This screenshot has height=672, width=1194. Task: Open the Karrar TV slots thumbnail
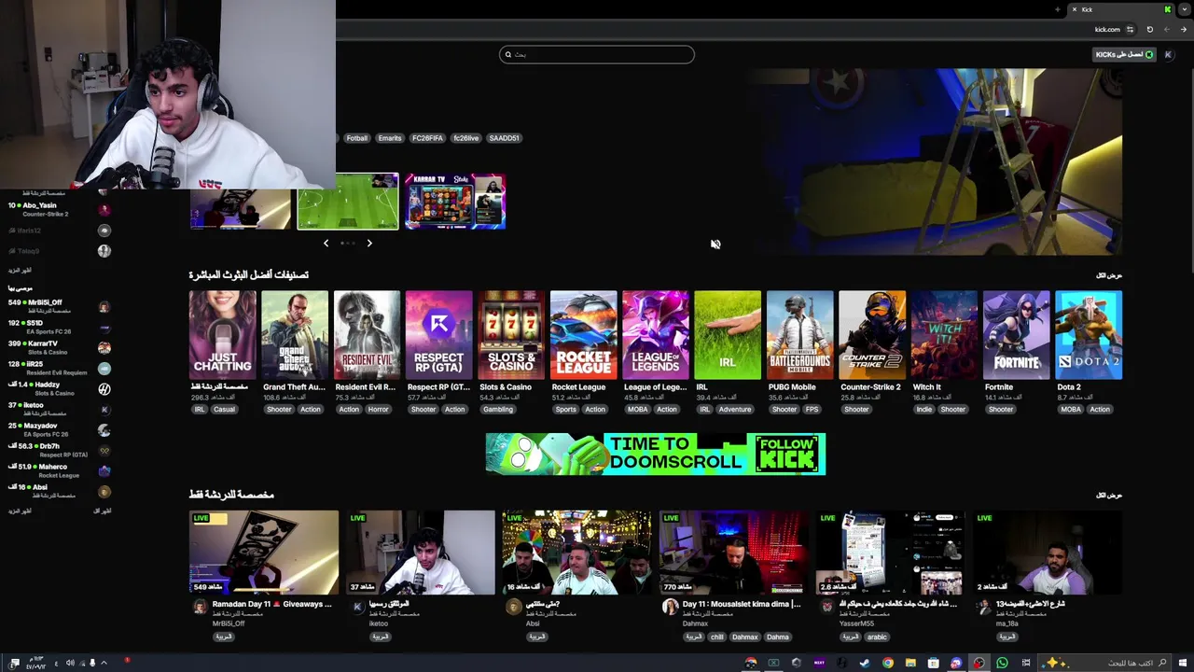click(455, 201)
